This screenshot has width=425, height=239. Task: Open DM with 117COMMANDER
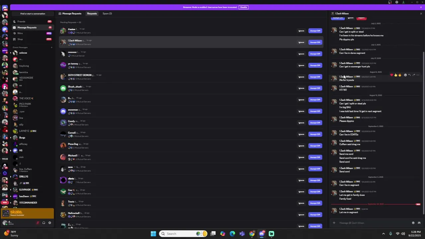[x=32, y=202]
